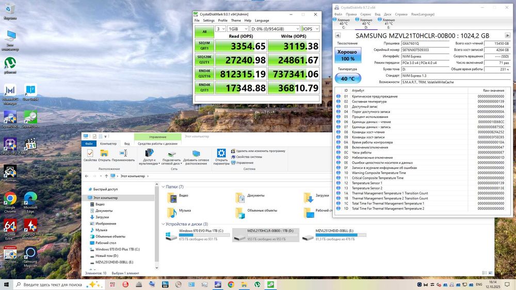Open Profile menu in CrystalDiskMark
The width and height of the screenshot is (516, 290).
click(223, 21)
